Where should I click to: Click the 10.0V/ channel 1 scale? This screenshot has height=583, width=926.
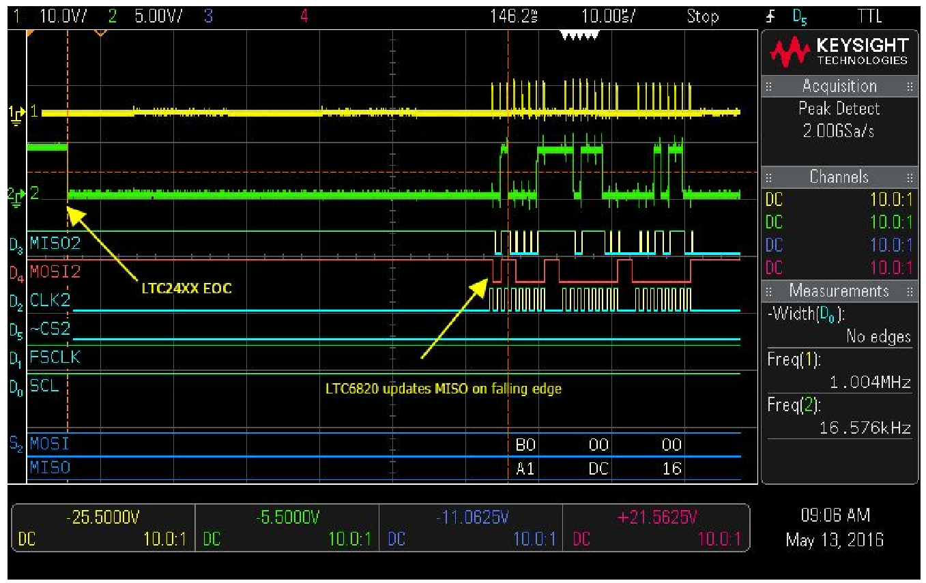(63, 16)
